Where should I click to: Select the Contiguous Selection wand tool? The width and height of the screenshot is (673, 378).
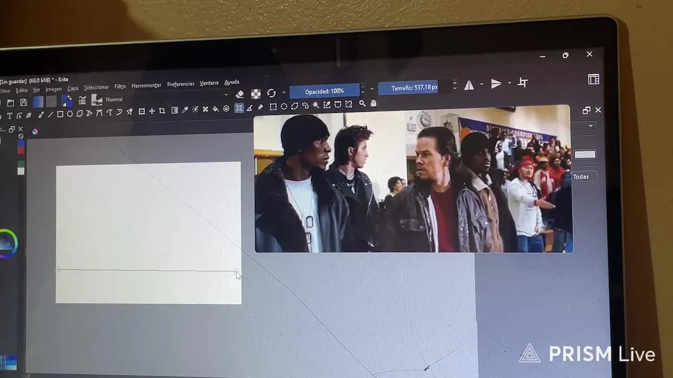point(315,105)
